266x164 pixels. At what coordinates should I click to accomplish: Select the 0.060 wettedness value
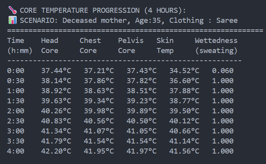click(223, 71)
